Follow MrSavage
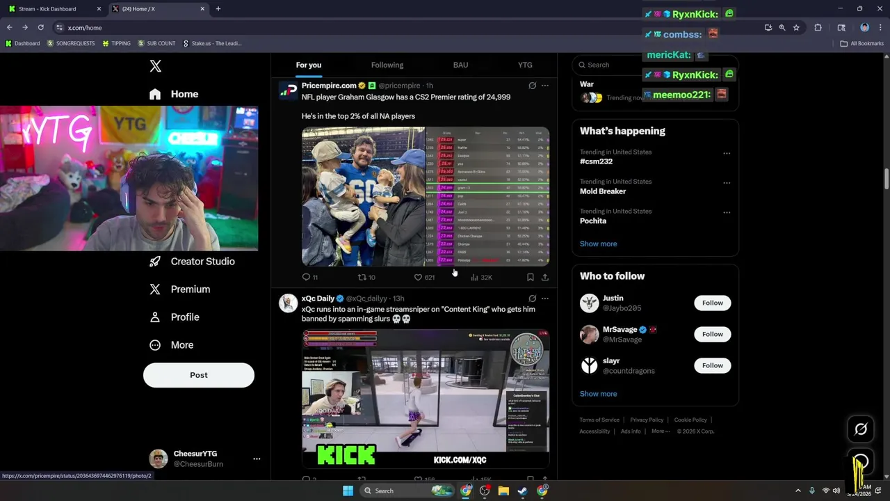The image size is (890, 501). point(712,334)
